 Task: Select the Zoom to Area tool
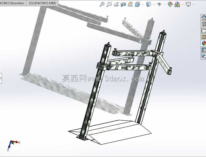(109, 4)
